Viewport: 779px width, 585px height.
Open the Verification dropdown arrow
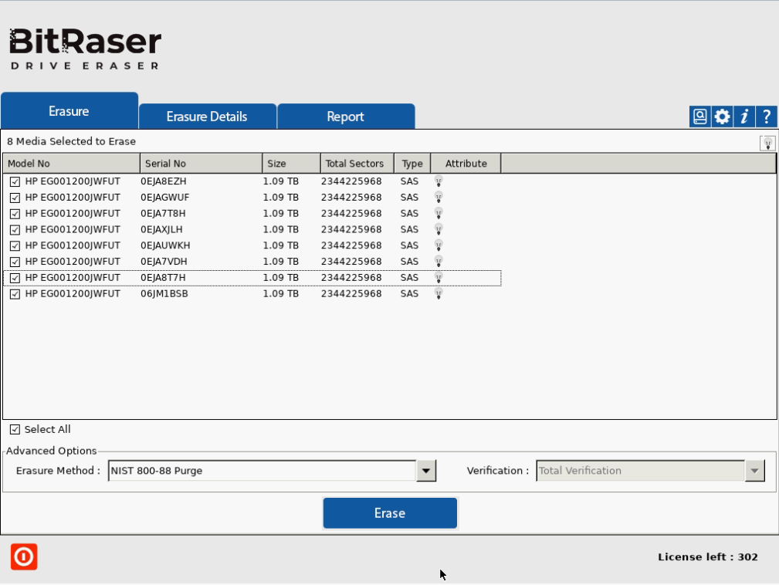coord(754,471)
